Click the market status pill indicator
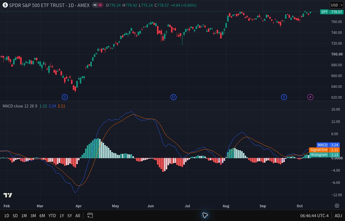345x221 pixels. point(98,5)
